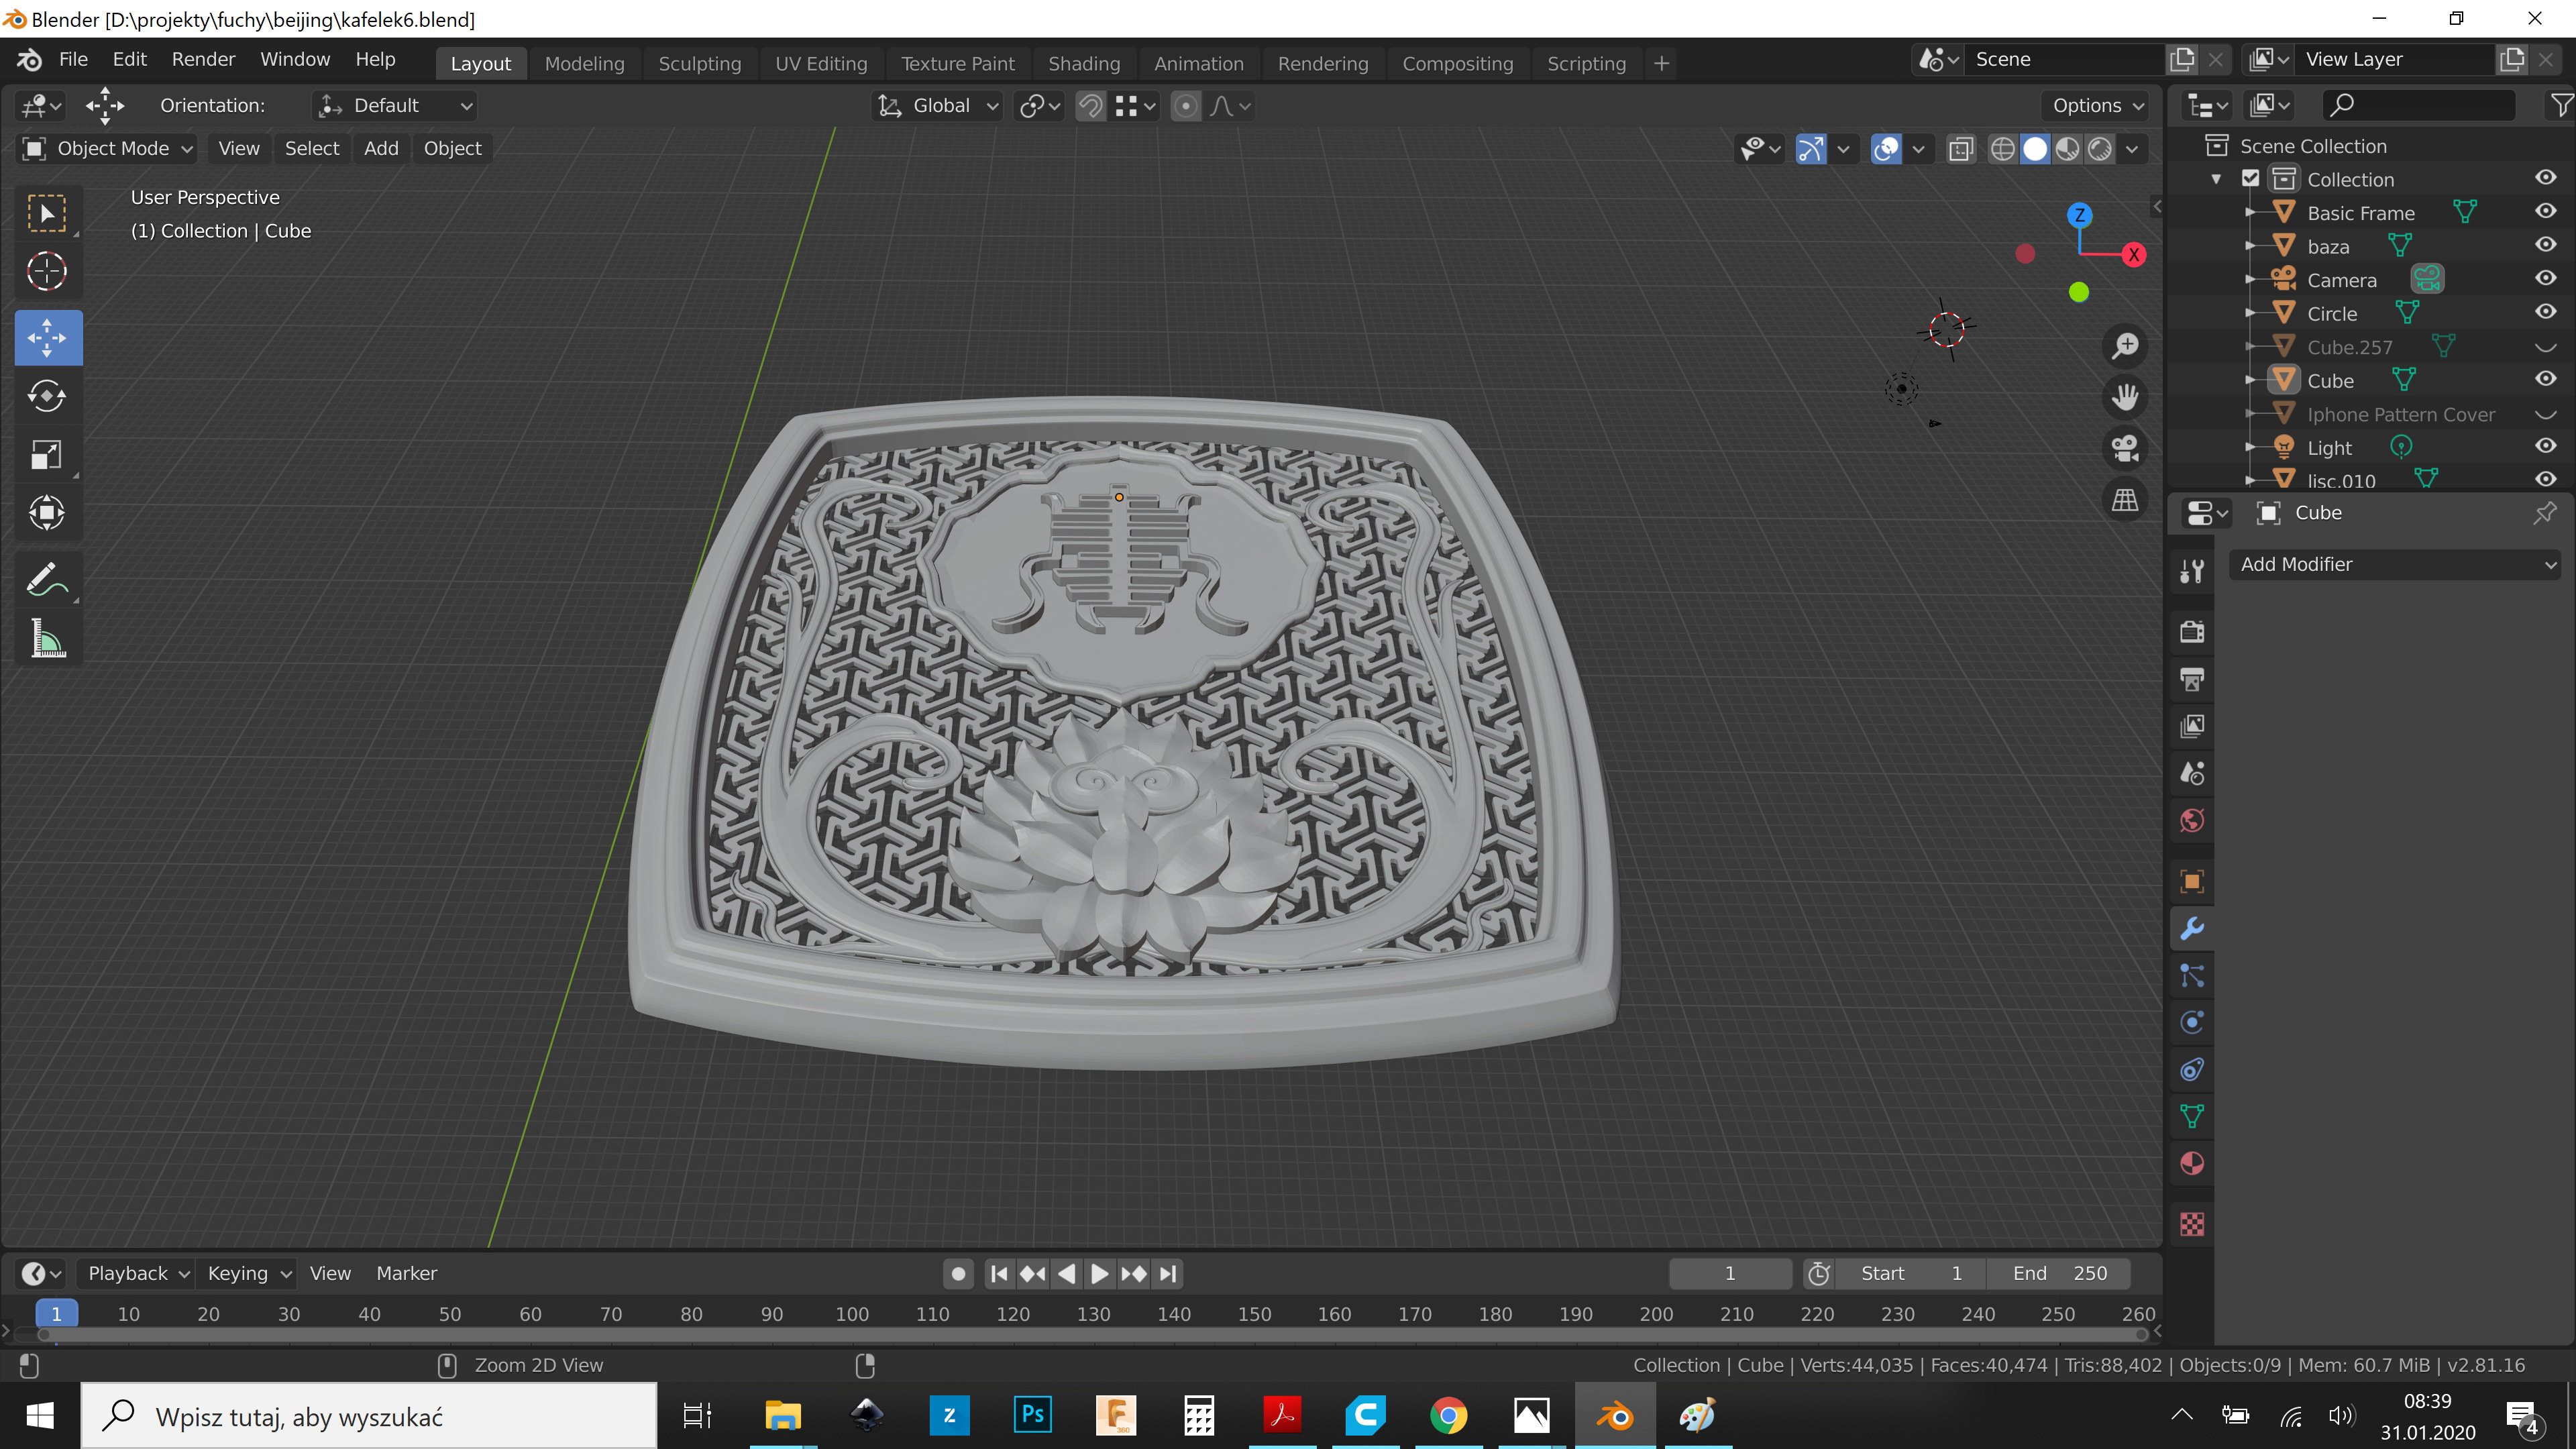2576x1449 pixels.
Task: Click frame 100 on the timeline
Action: (x=852, y=1314)
